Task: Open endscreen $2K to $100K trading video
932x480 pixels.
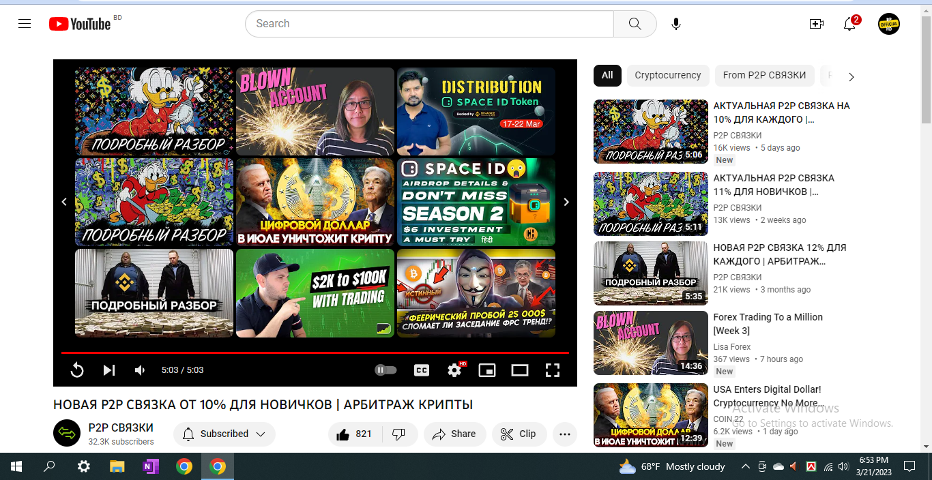Action: pos(315,293)
